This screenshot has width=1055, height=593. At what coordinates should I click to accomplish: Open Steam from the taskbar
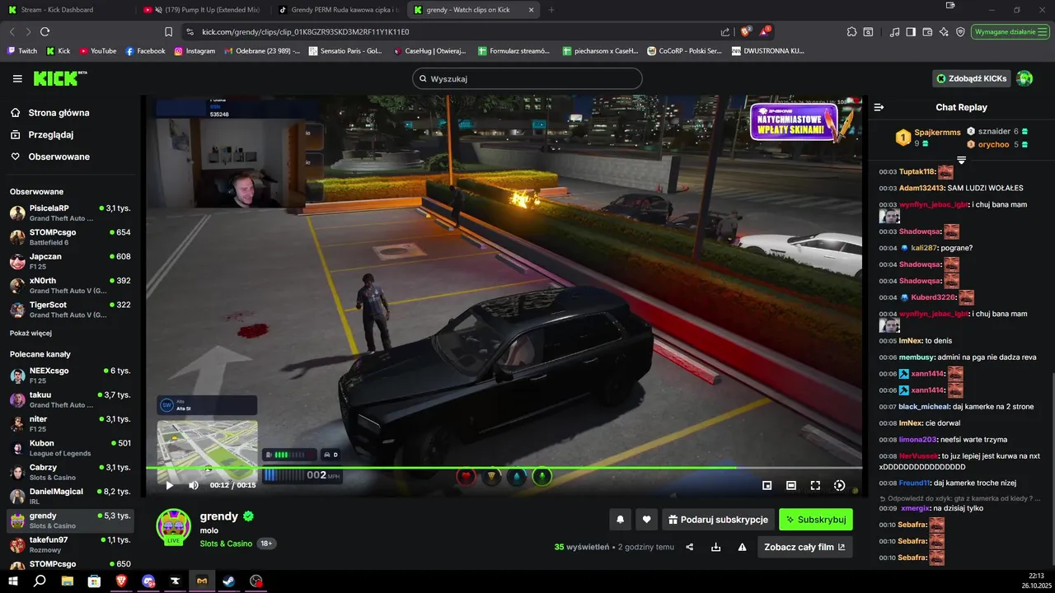(229, 581)
